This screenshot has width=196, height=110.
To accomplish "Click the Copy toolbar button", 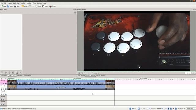I will coord(38,6).
